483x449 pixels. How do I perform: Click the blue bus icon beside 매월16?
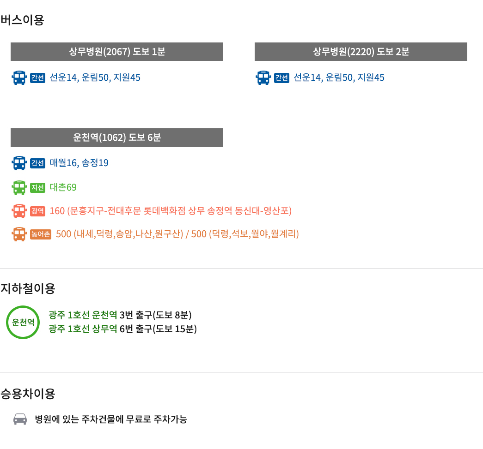(19, 163)
